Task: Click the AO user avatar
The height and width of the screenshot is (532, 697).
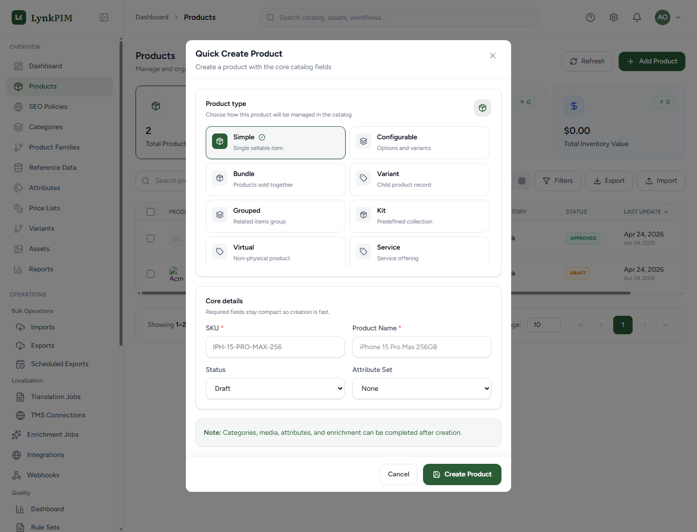Action: (x=663, y=17)
